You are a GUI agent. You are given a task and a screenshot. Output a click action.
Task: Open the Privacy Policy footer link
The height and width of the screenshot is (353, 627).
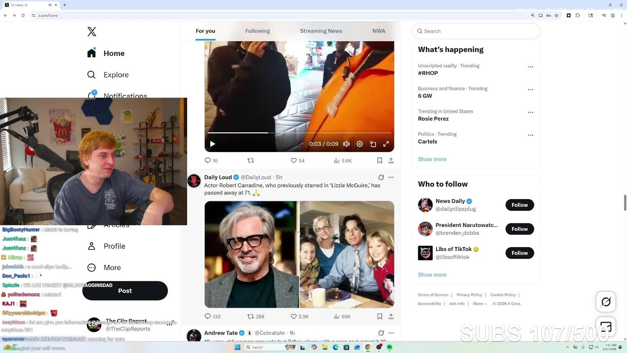469,295
